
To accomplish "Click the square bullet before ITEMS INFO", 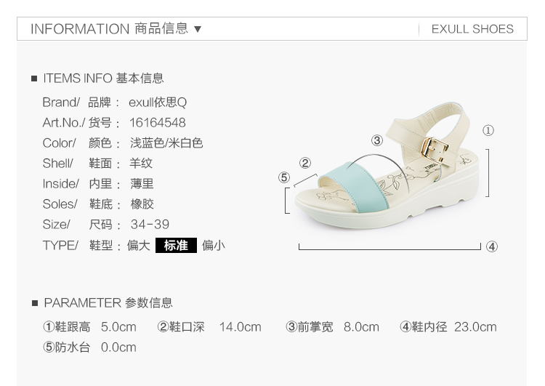I will 34,79.
